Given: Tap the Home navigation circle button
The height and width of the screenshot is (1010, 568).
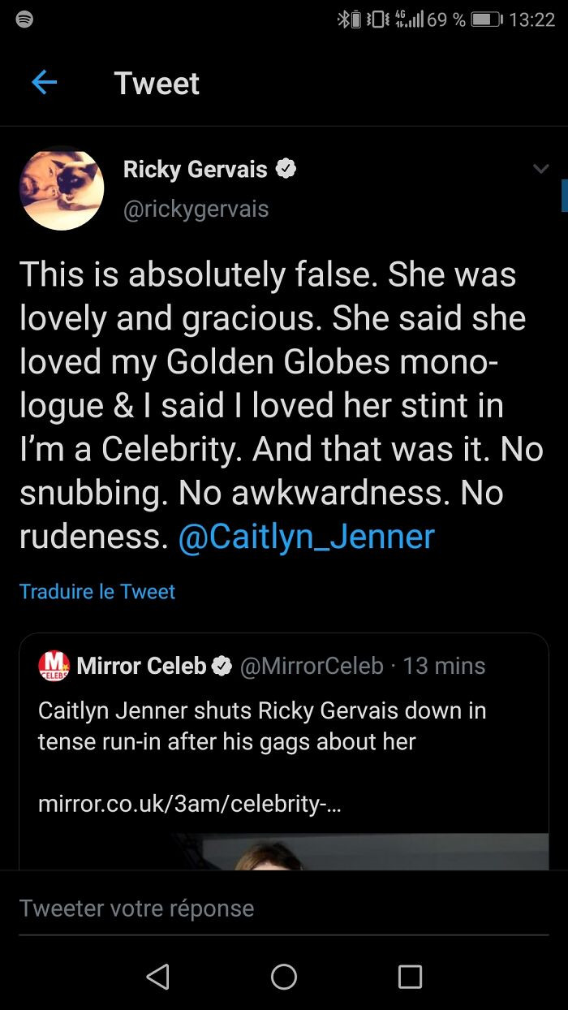Looking at the screenshot, I should coord(284,978).
